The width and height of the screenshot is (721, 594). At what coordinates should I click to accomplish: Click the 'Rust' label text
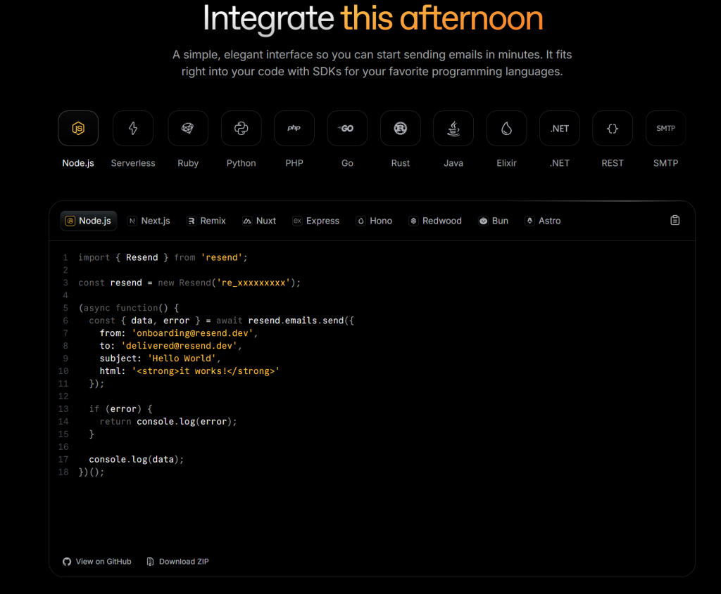[401, 163]
